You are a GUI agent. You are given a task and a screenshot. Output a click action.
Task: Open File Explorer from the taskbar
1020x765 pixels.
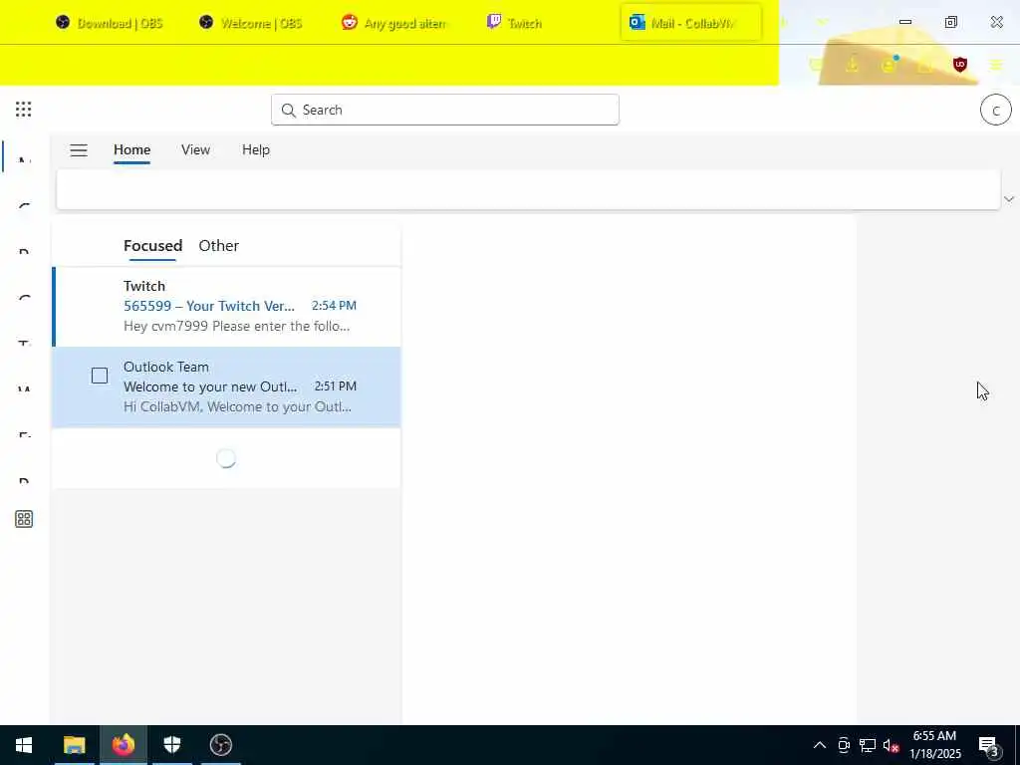pos(74,745)
